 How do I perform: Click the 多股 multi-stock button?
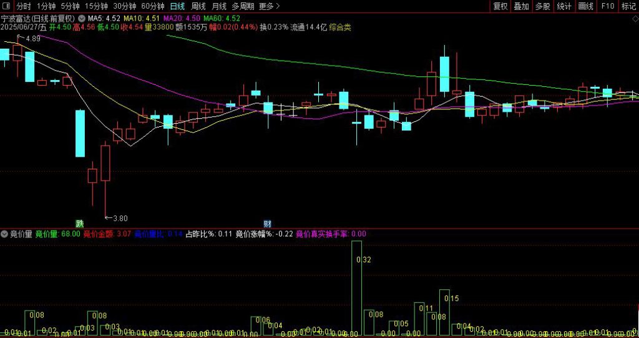[x=542, y=6]
